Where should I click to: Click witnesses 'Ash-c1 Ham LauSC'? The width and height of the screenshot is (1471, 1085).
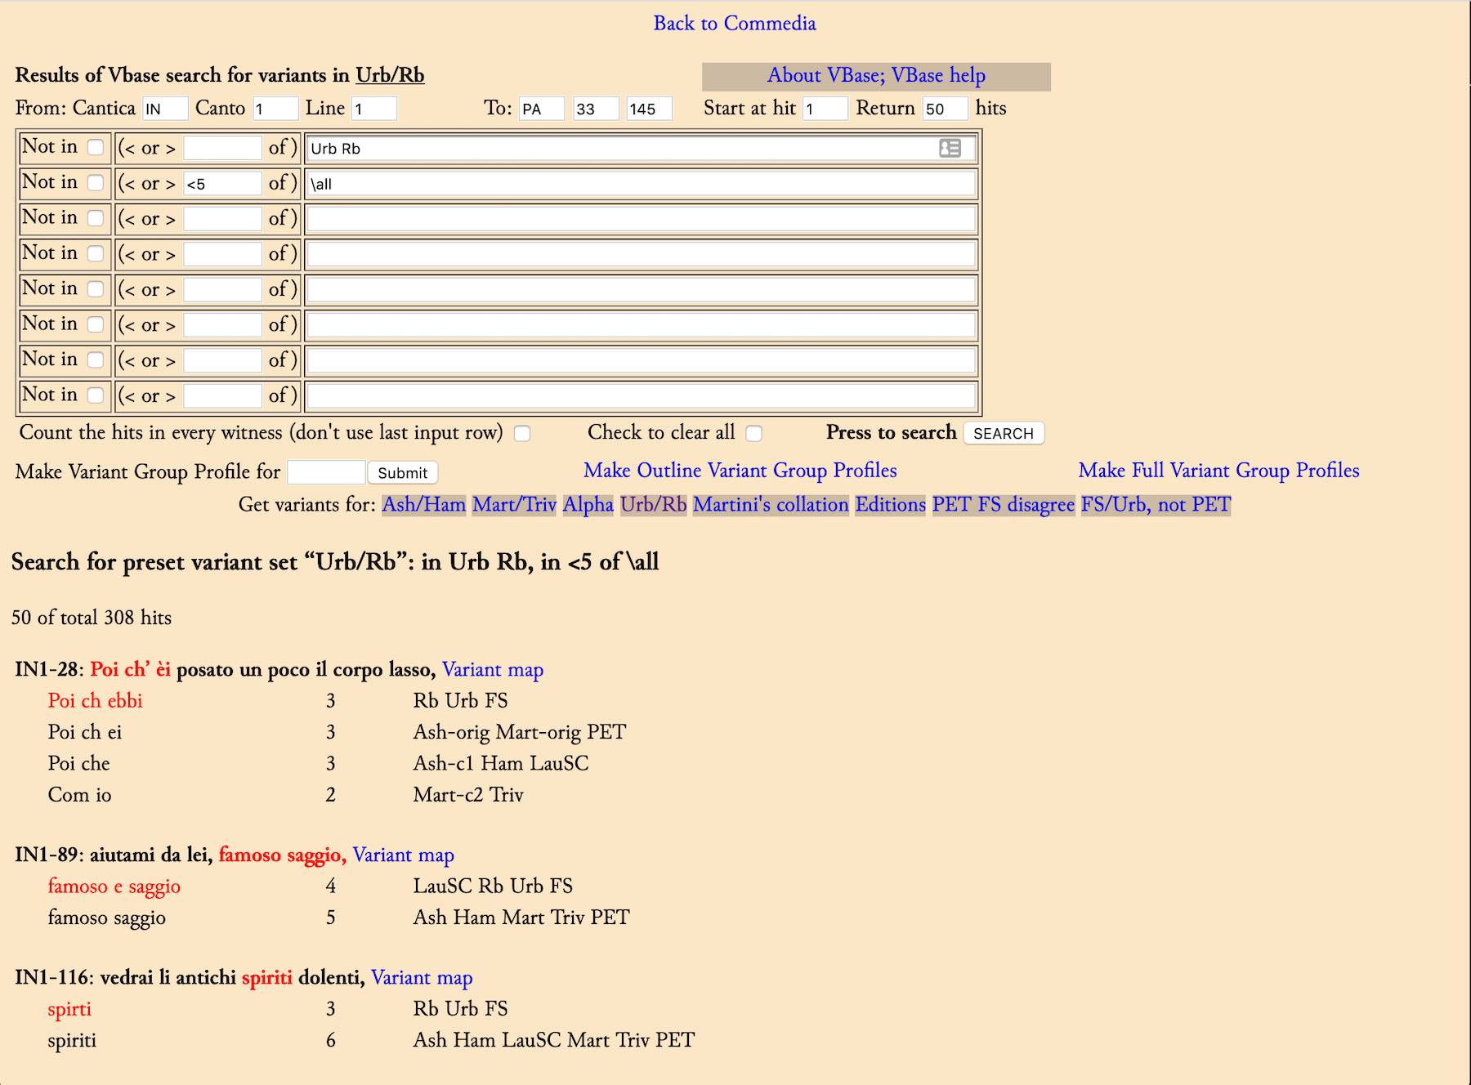coord(501,764)
